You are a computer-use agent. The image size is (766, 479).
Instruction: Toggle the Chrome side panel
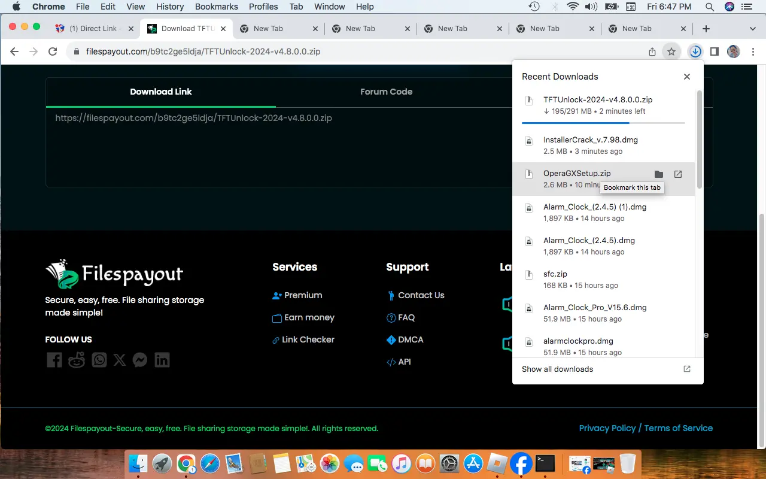714,51
